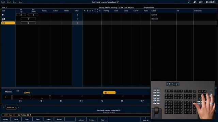Click cue 11 duration value 2
Image resolution: width=218 pixels, height=122 pixels.
tap(77, 23)
